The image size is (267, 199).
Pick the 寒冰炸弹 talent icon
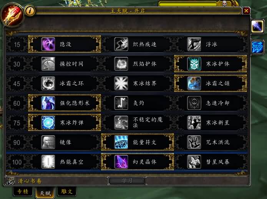[48, 123]
